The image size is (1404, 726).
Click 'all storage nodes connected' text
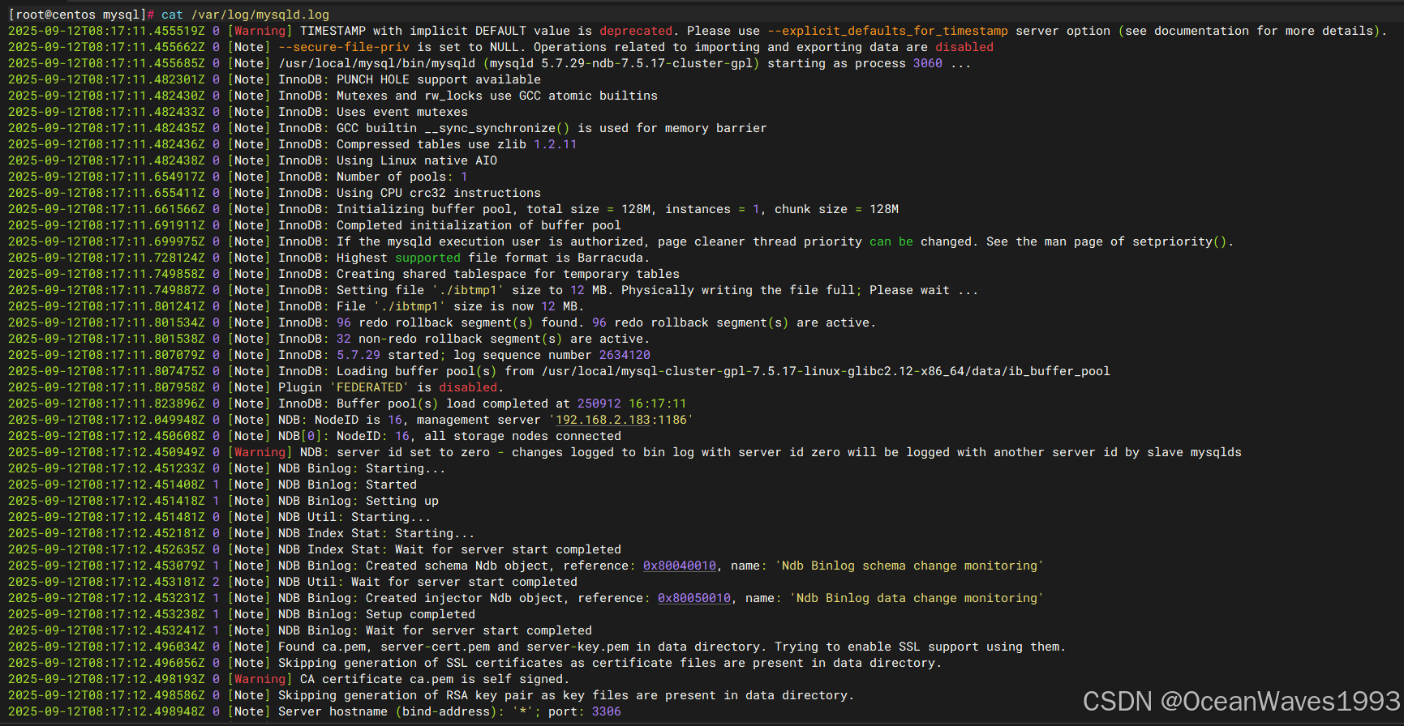522,436
